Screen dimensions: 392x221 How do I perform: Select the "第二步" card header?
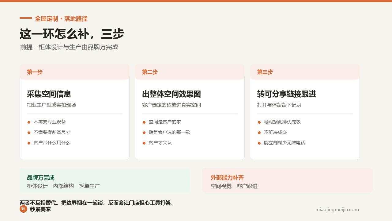click(x=190, y=72)
